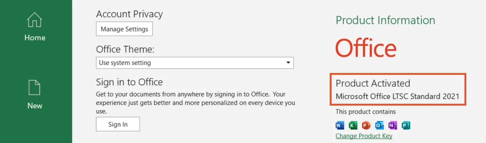Screen dimensions: 486x143
Task: Select the Home label in the sidebar
Action: 35,38
